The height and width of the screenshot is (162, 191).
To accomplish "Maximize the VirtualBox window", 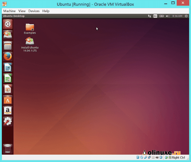I will 173,3.
